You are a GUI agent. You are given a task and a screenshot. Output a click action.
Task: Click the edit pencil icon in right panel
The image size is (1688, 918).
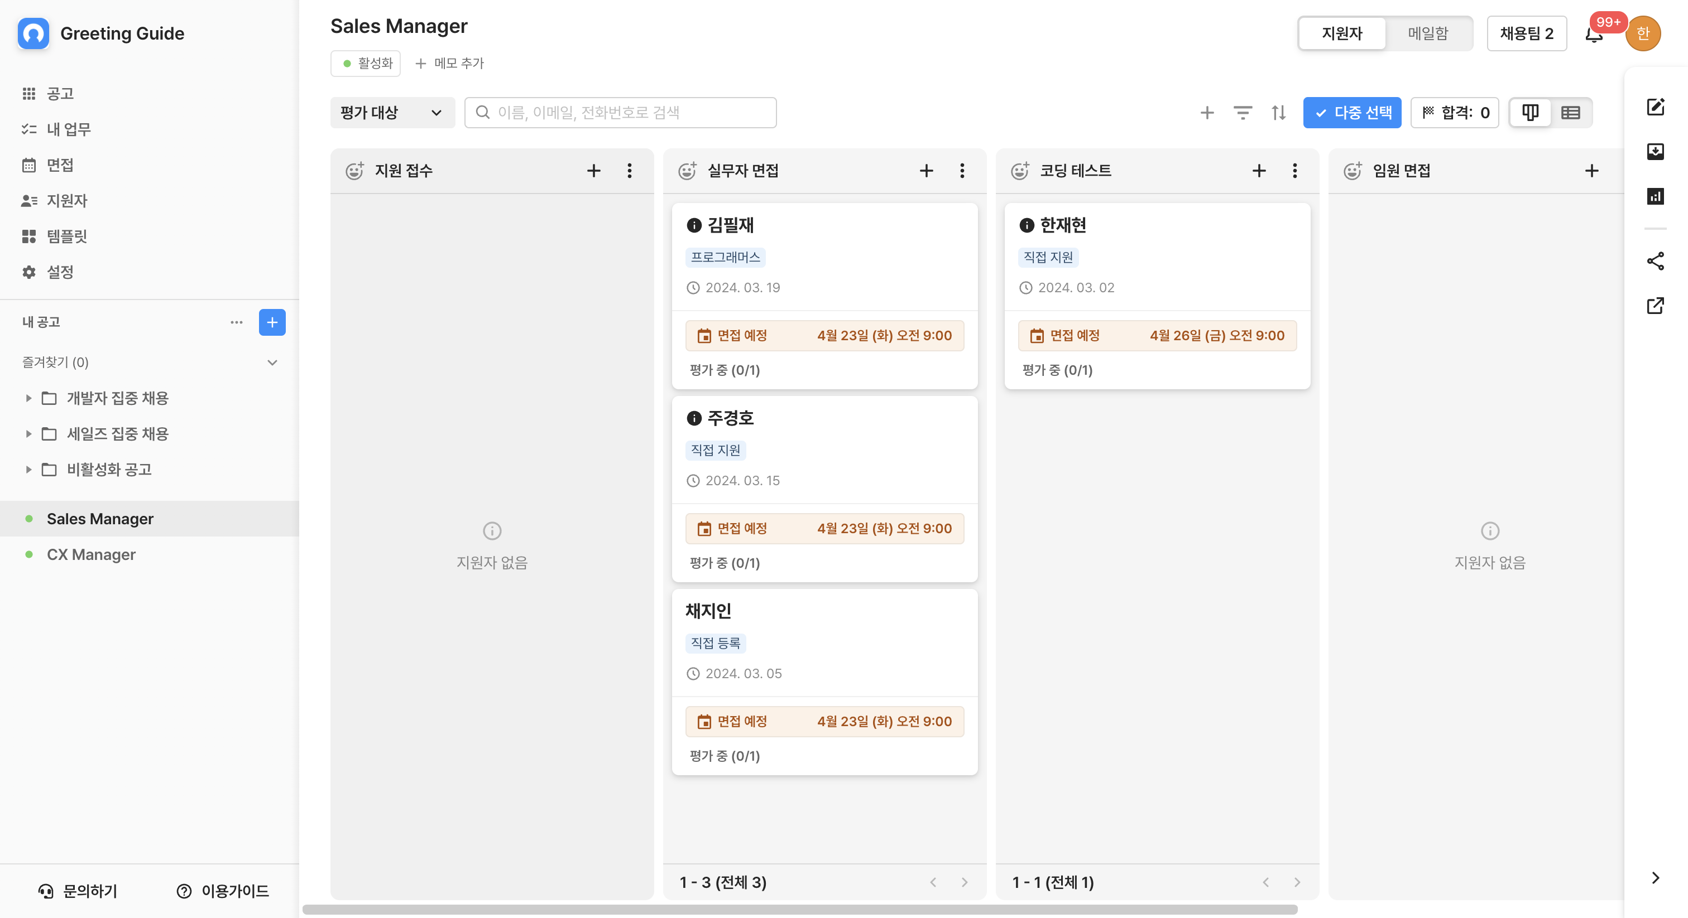coord(1655,107)
